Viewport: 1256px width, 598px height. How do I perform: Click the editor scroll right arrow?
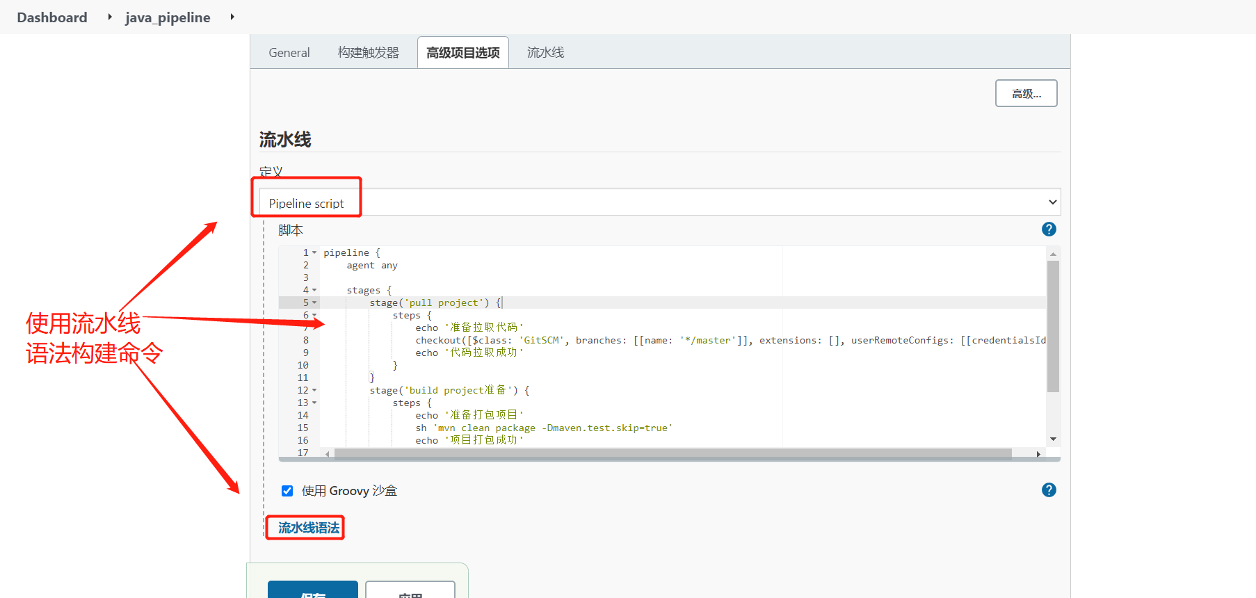pos(1038,454)
